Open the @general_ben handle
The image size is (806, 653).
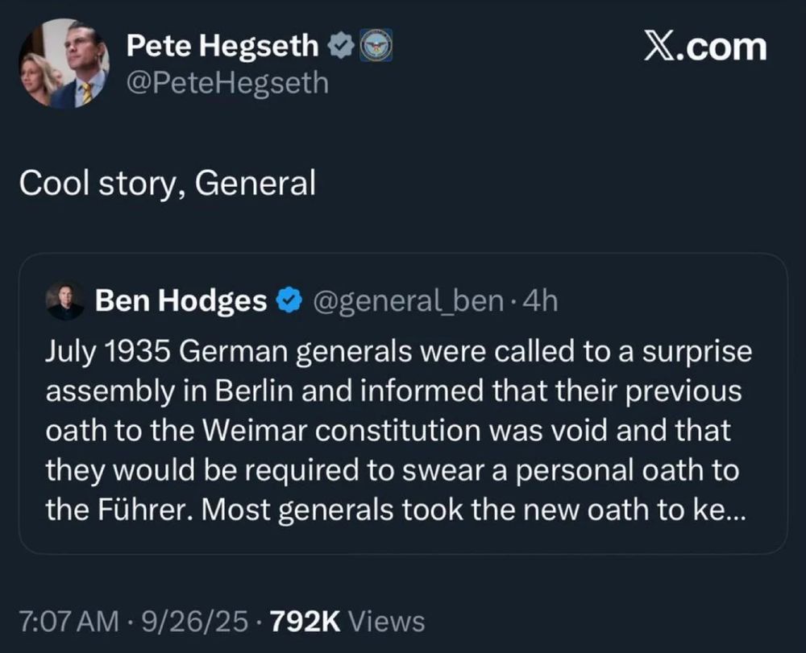point(408,301)
